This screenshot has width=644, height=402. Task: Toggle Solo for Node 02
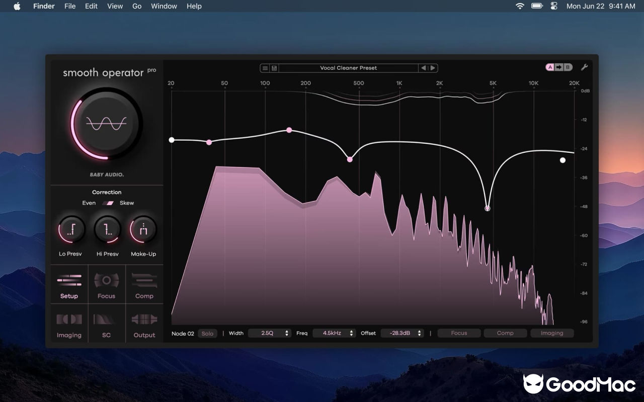point(208,333)
